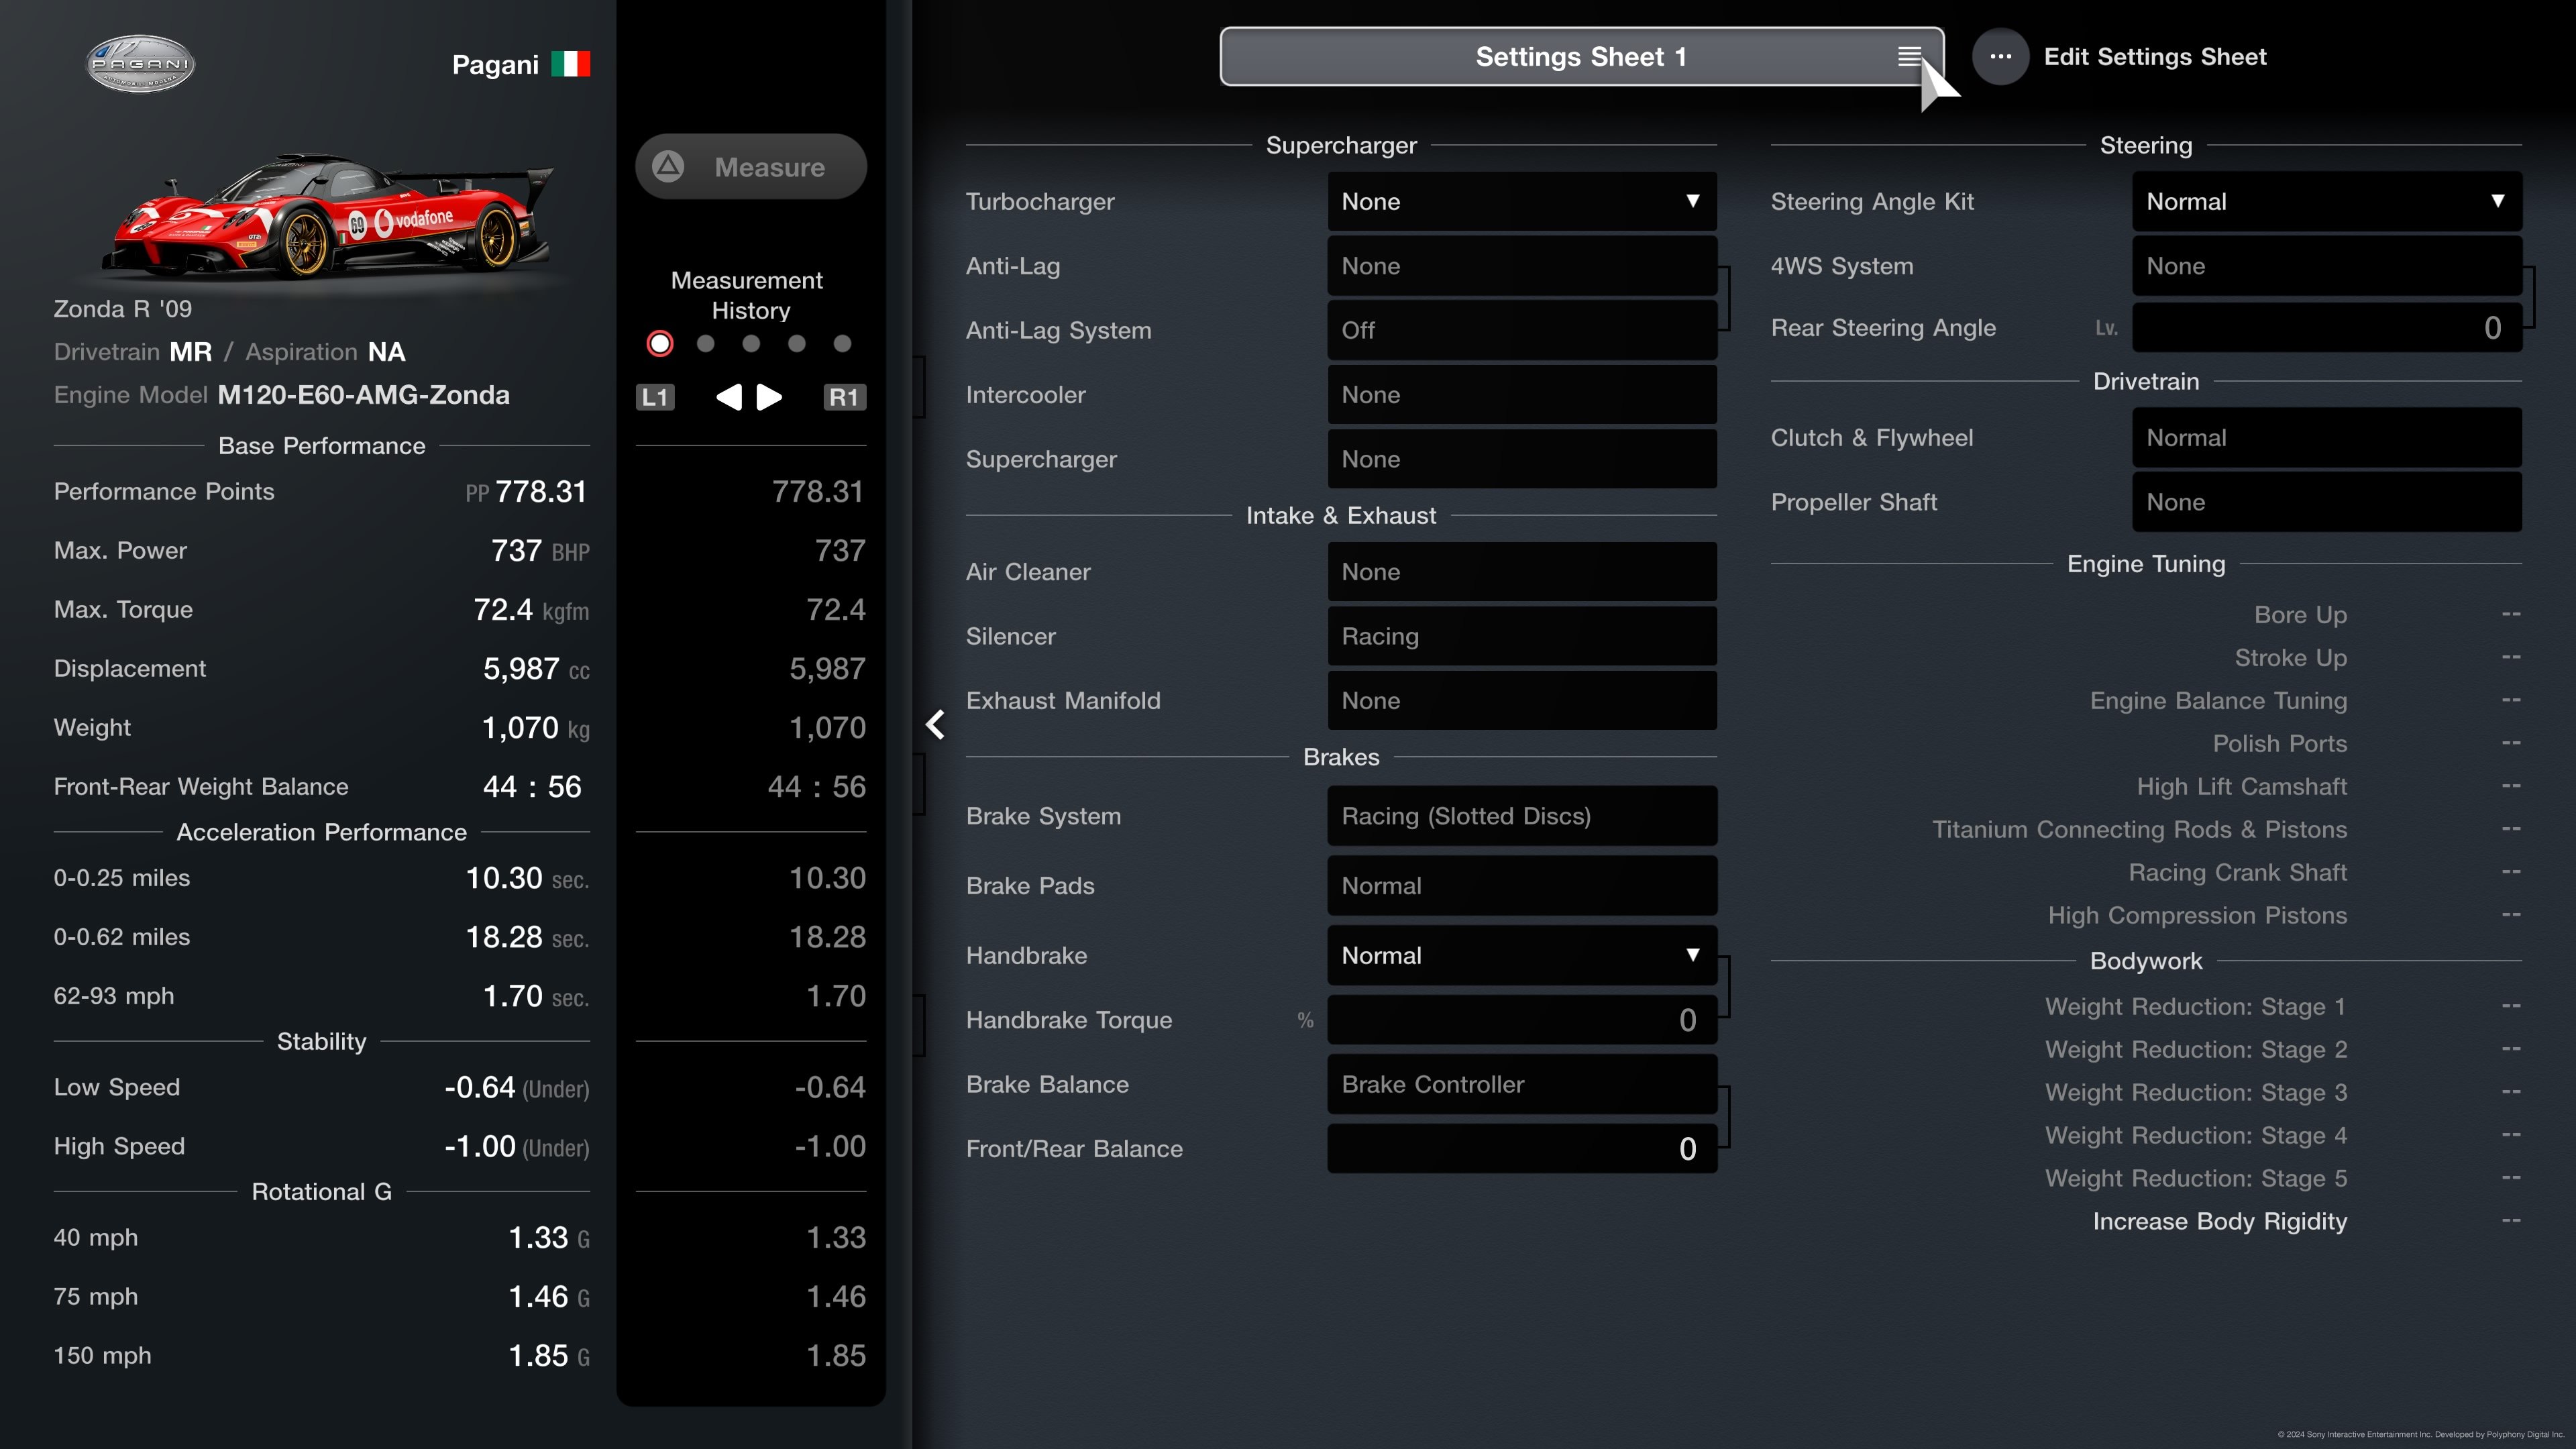Select Weight Reduction: Stage 1
The width and height of the screenshot is (2576, 1449).
(2195, 1007)
